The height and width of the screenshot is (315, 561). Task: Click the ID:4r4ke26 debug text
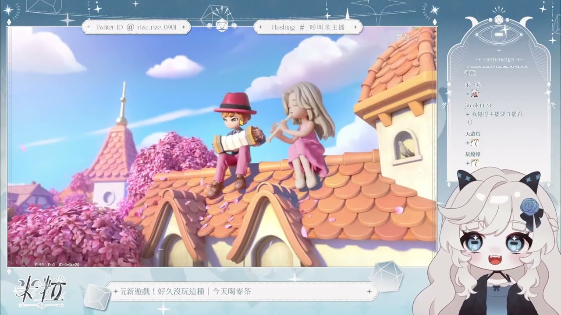(x=68, y=264)
